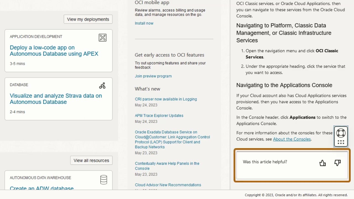This screenshot has width=354, height=199.
Task: Click May 24, 2023 date under CRI parser
Action: [146, 105]
